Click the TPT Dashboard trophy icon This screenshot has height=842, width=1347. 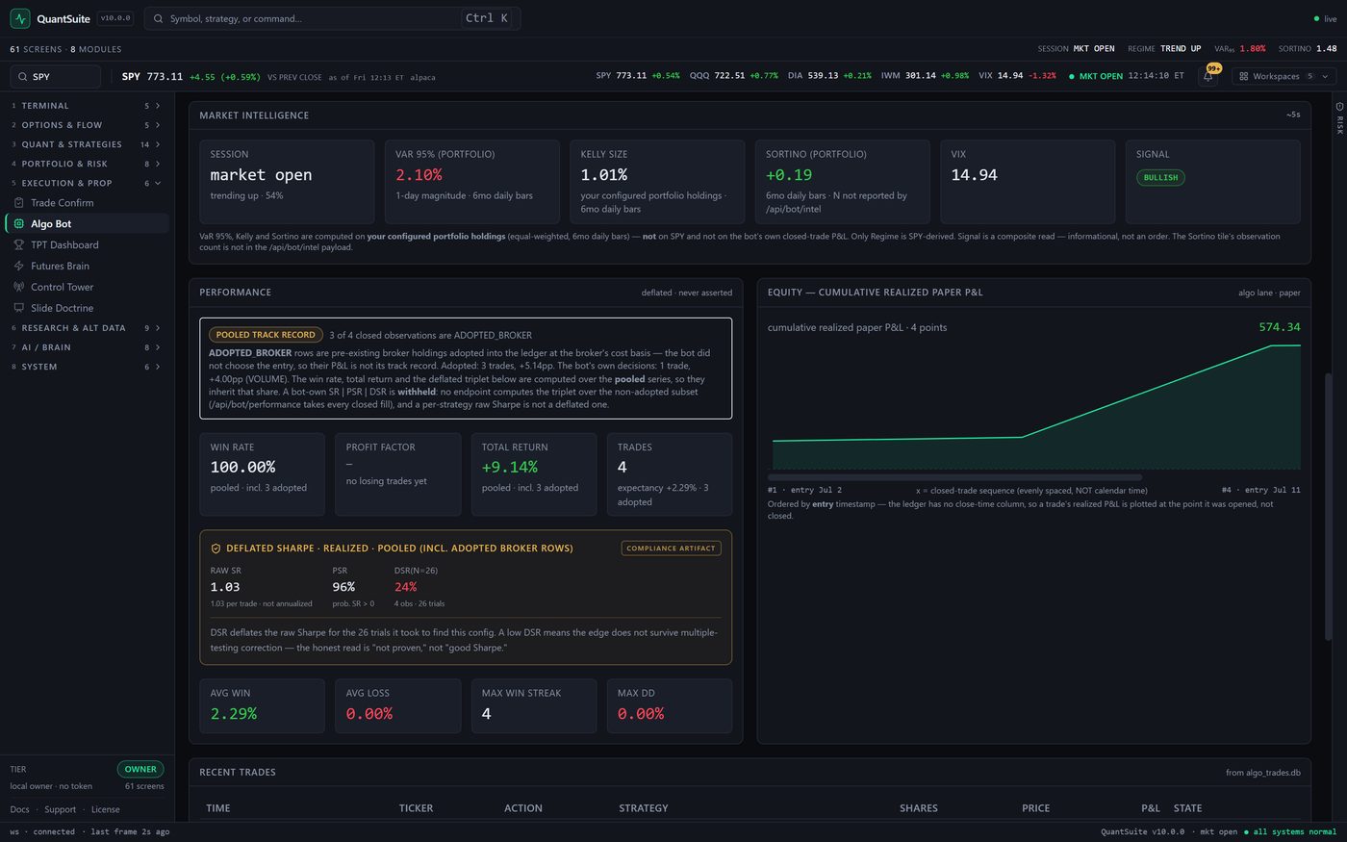tap(19, 245)
